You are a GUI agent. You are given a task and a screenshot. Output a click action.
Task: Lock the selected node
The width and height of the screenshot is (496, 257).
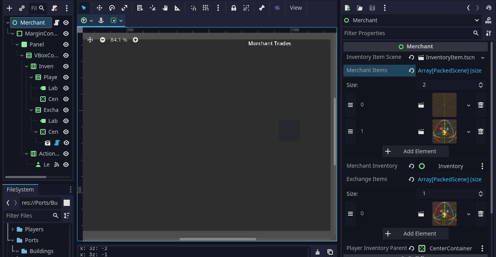coord(234,8)
